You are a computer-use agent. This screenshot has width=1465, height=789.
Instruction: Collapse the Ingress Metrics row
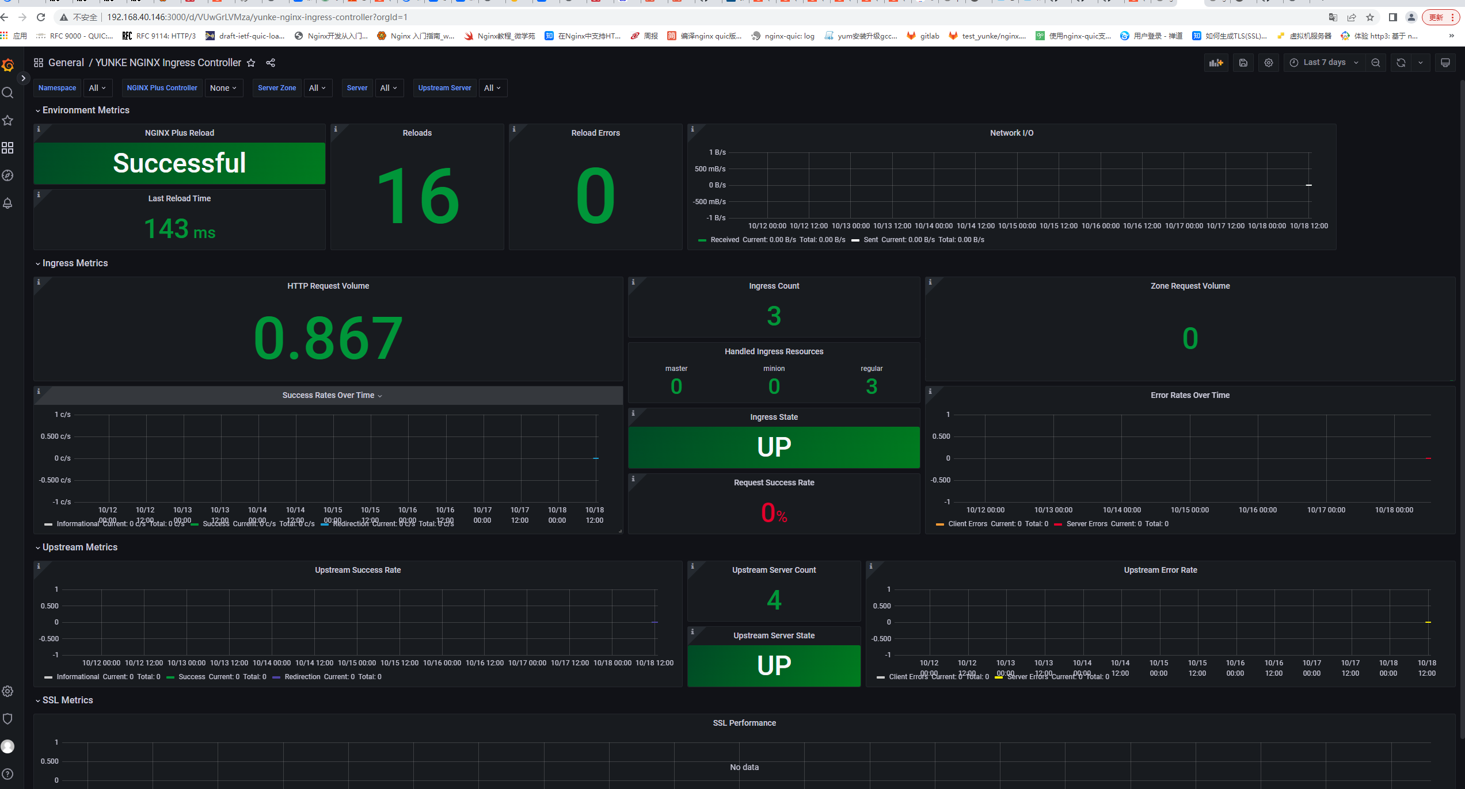pos(71,263)
